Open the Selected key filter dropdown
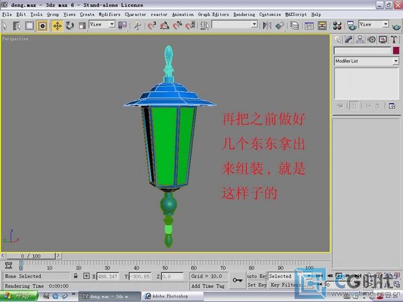The width and height of the screenshot is (403, 302). (290, 276)
